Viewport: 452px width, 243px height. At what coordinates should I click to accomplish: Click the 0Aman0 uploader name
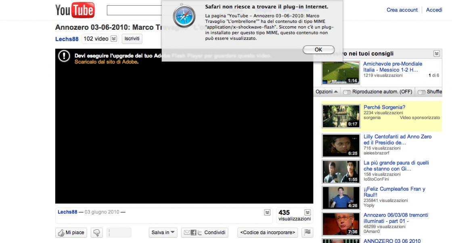click(372, 231)
